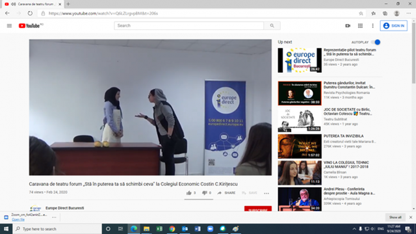Screen dimensions: 416x234
Task: Open File Explorer from the taskbar
Action: (146, 229)
